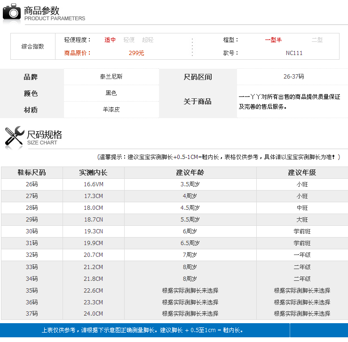The image size is (348, 342).
Task: Click the 一年级 grade cell
Action: click(302, 255)
